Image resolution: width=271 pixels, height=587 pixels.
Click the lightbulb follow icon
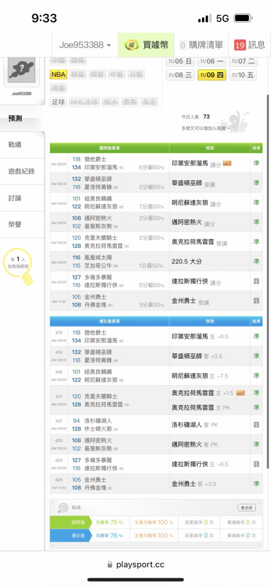click(x=27, y=278)
